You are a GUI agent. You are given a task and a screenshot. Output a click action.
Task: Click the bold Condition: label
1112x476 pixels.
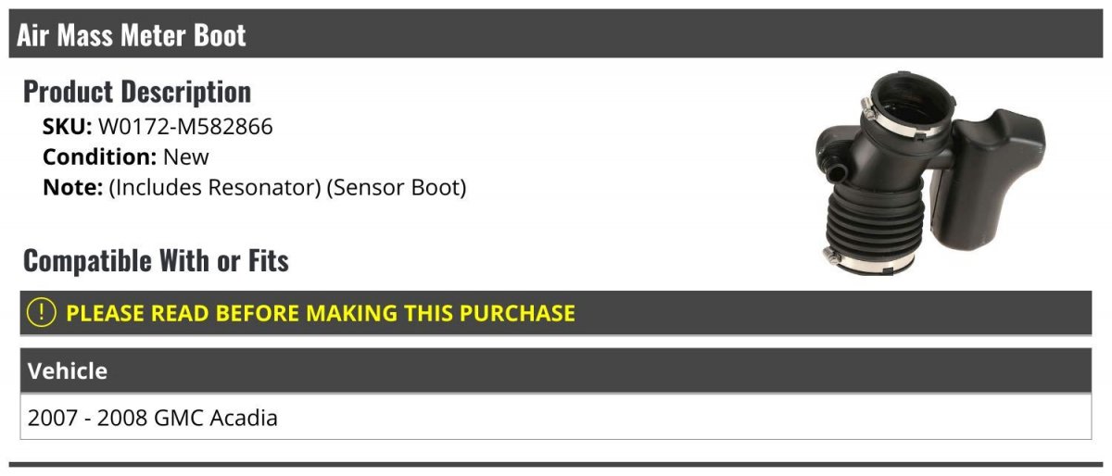coord(100,157)
